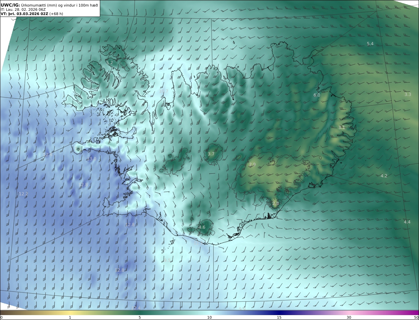Click the colorbar tick label 0
Screen dimensions: 419x320
tap(1, 317)
